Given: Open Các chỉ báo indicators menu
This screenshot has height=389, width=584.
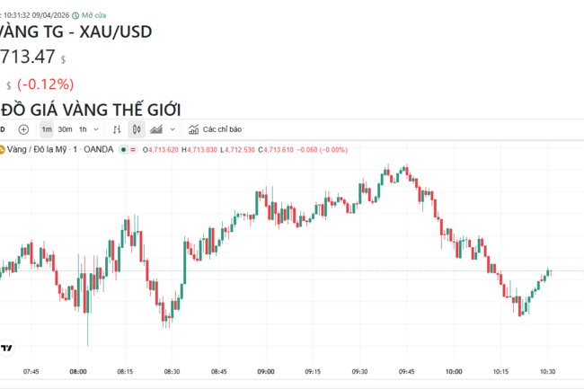Looking at the screenshot, I should [222, 129].
